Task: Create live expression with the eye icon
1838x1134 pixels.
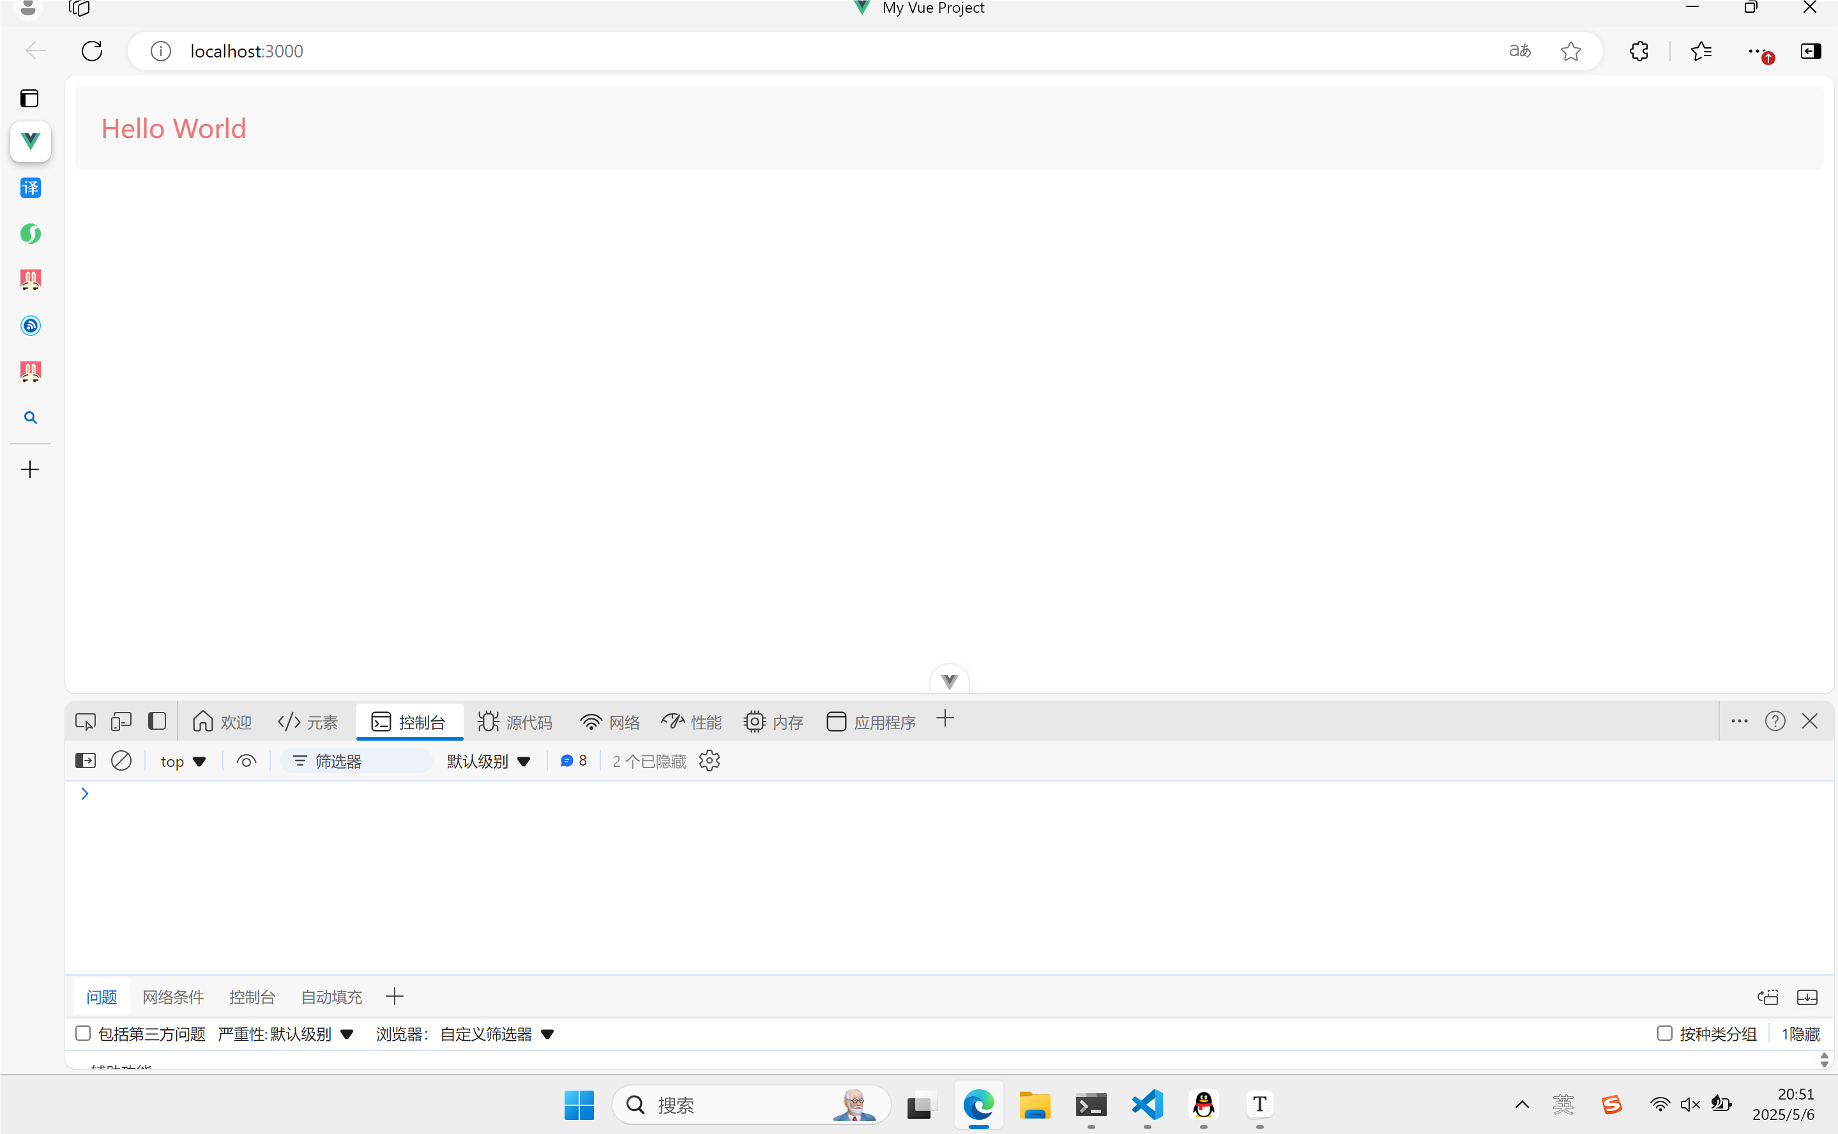Action: pos(246,761)
